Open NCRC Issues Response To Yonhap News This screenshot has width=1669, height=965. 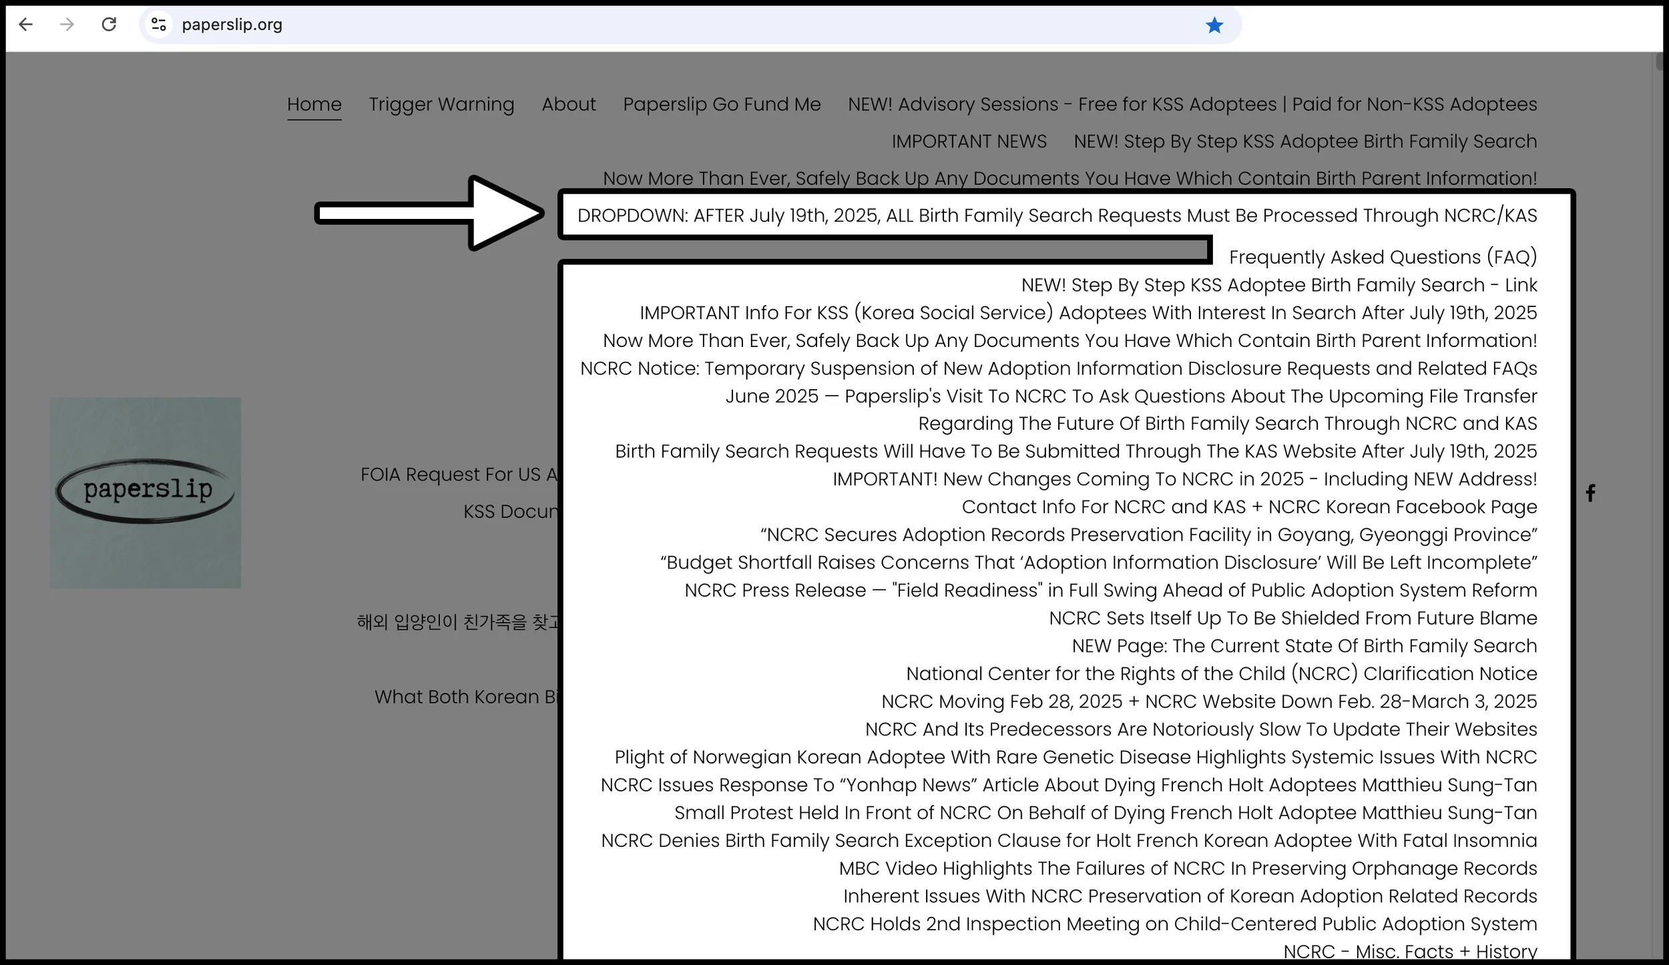1069,785
